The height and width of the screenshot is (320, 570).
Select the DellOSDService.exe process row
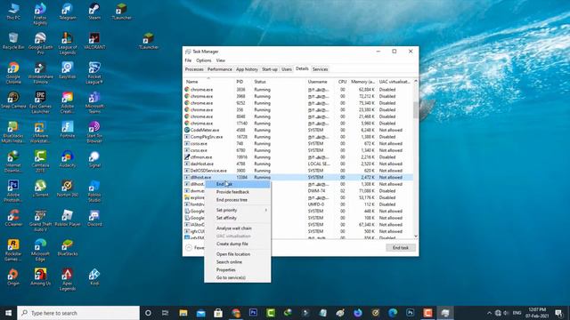298,171
